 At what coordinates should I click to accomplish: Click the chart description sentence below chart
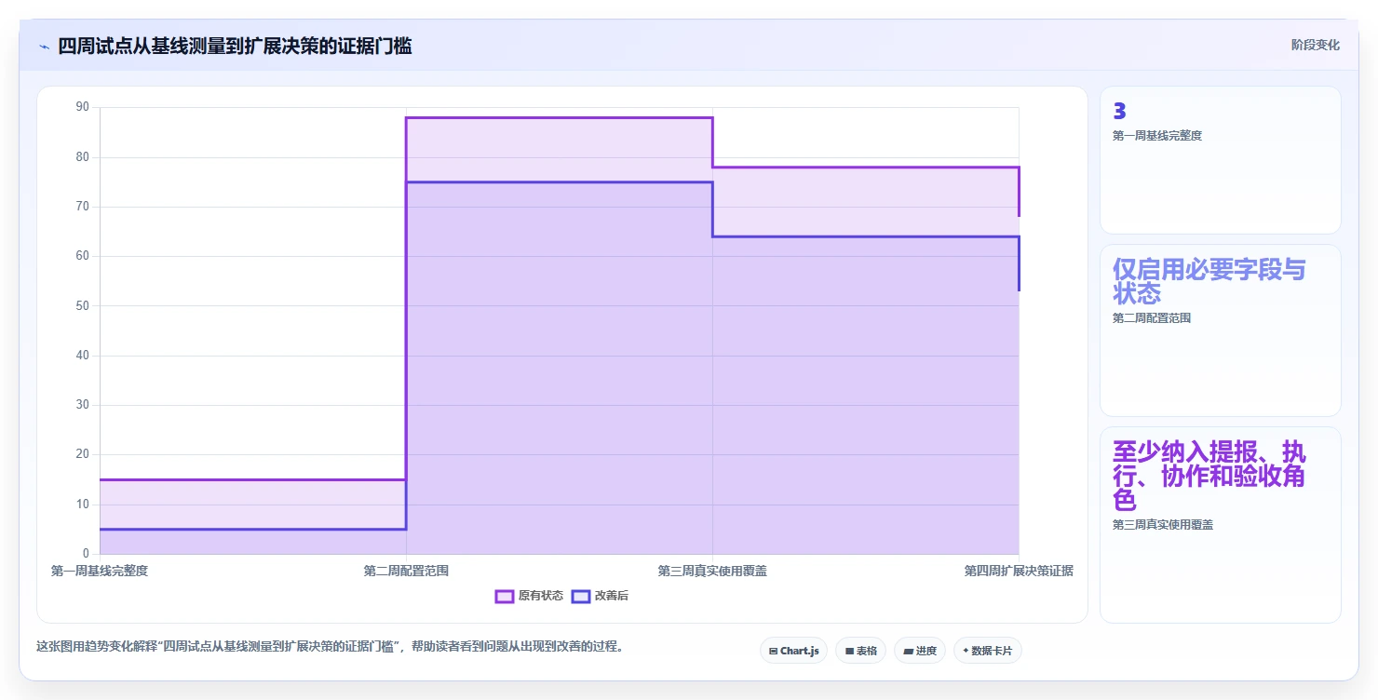tap(330, 646)
